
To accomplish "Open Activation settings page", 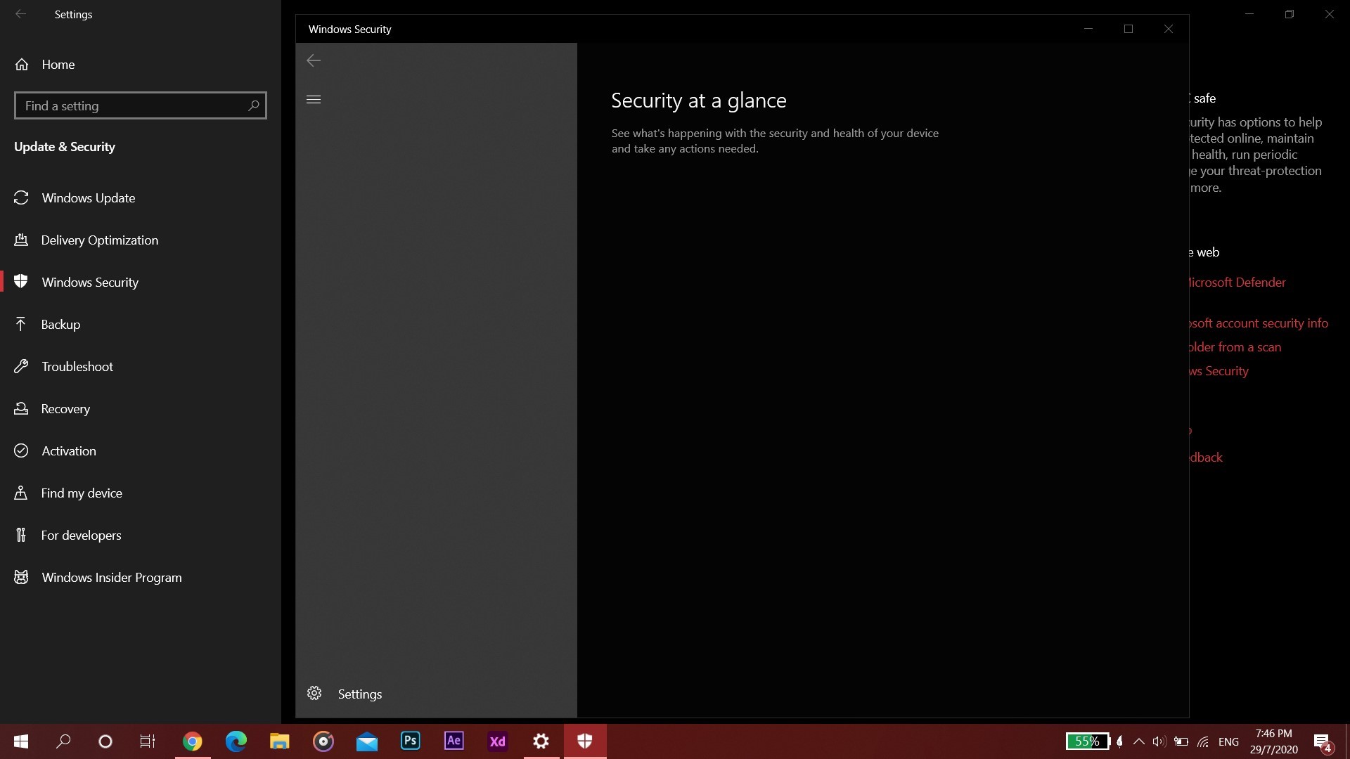I will pos(141,450).
